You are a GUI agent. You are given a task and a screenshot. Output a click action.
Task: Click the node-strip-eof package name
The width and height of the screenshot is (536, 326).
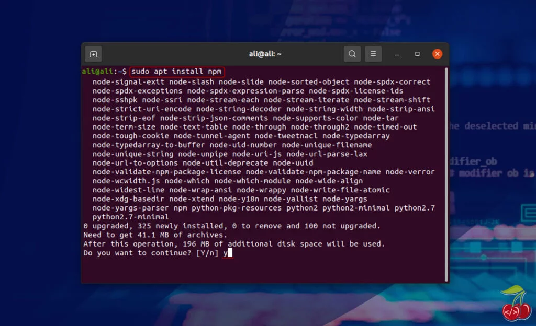(x=124, y=118)
